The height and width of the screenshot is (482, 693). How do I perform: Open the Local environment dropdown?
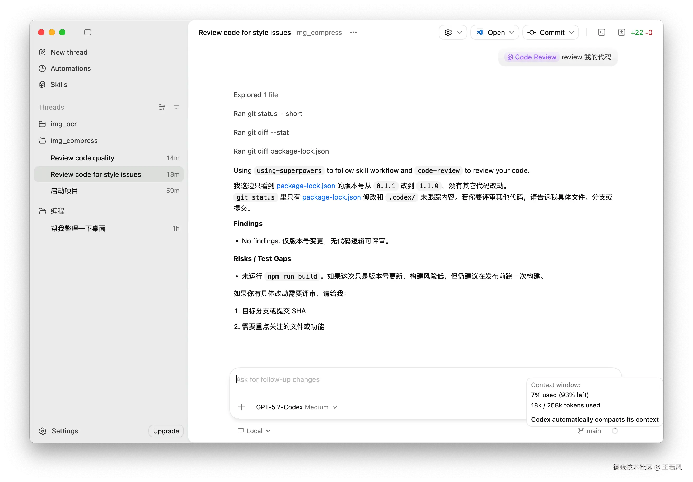254,431
